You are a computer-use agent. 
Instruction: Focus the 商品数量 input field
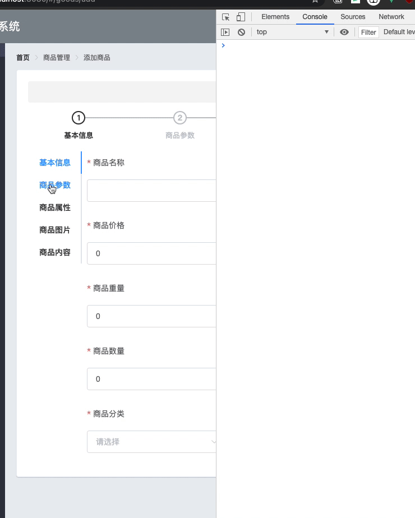click(151, 379)
